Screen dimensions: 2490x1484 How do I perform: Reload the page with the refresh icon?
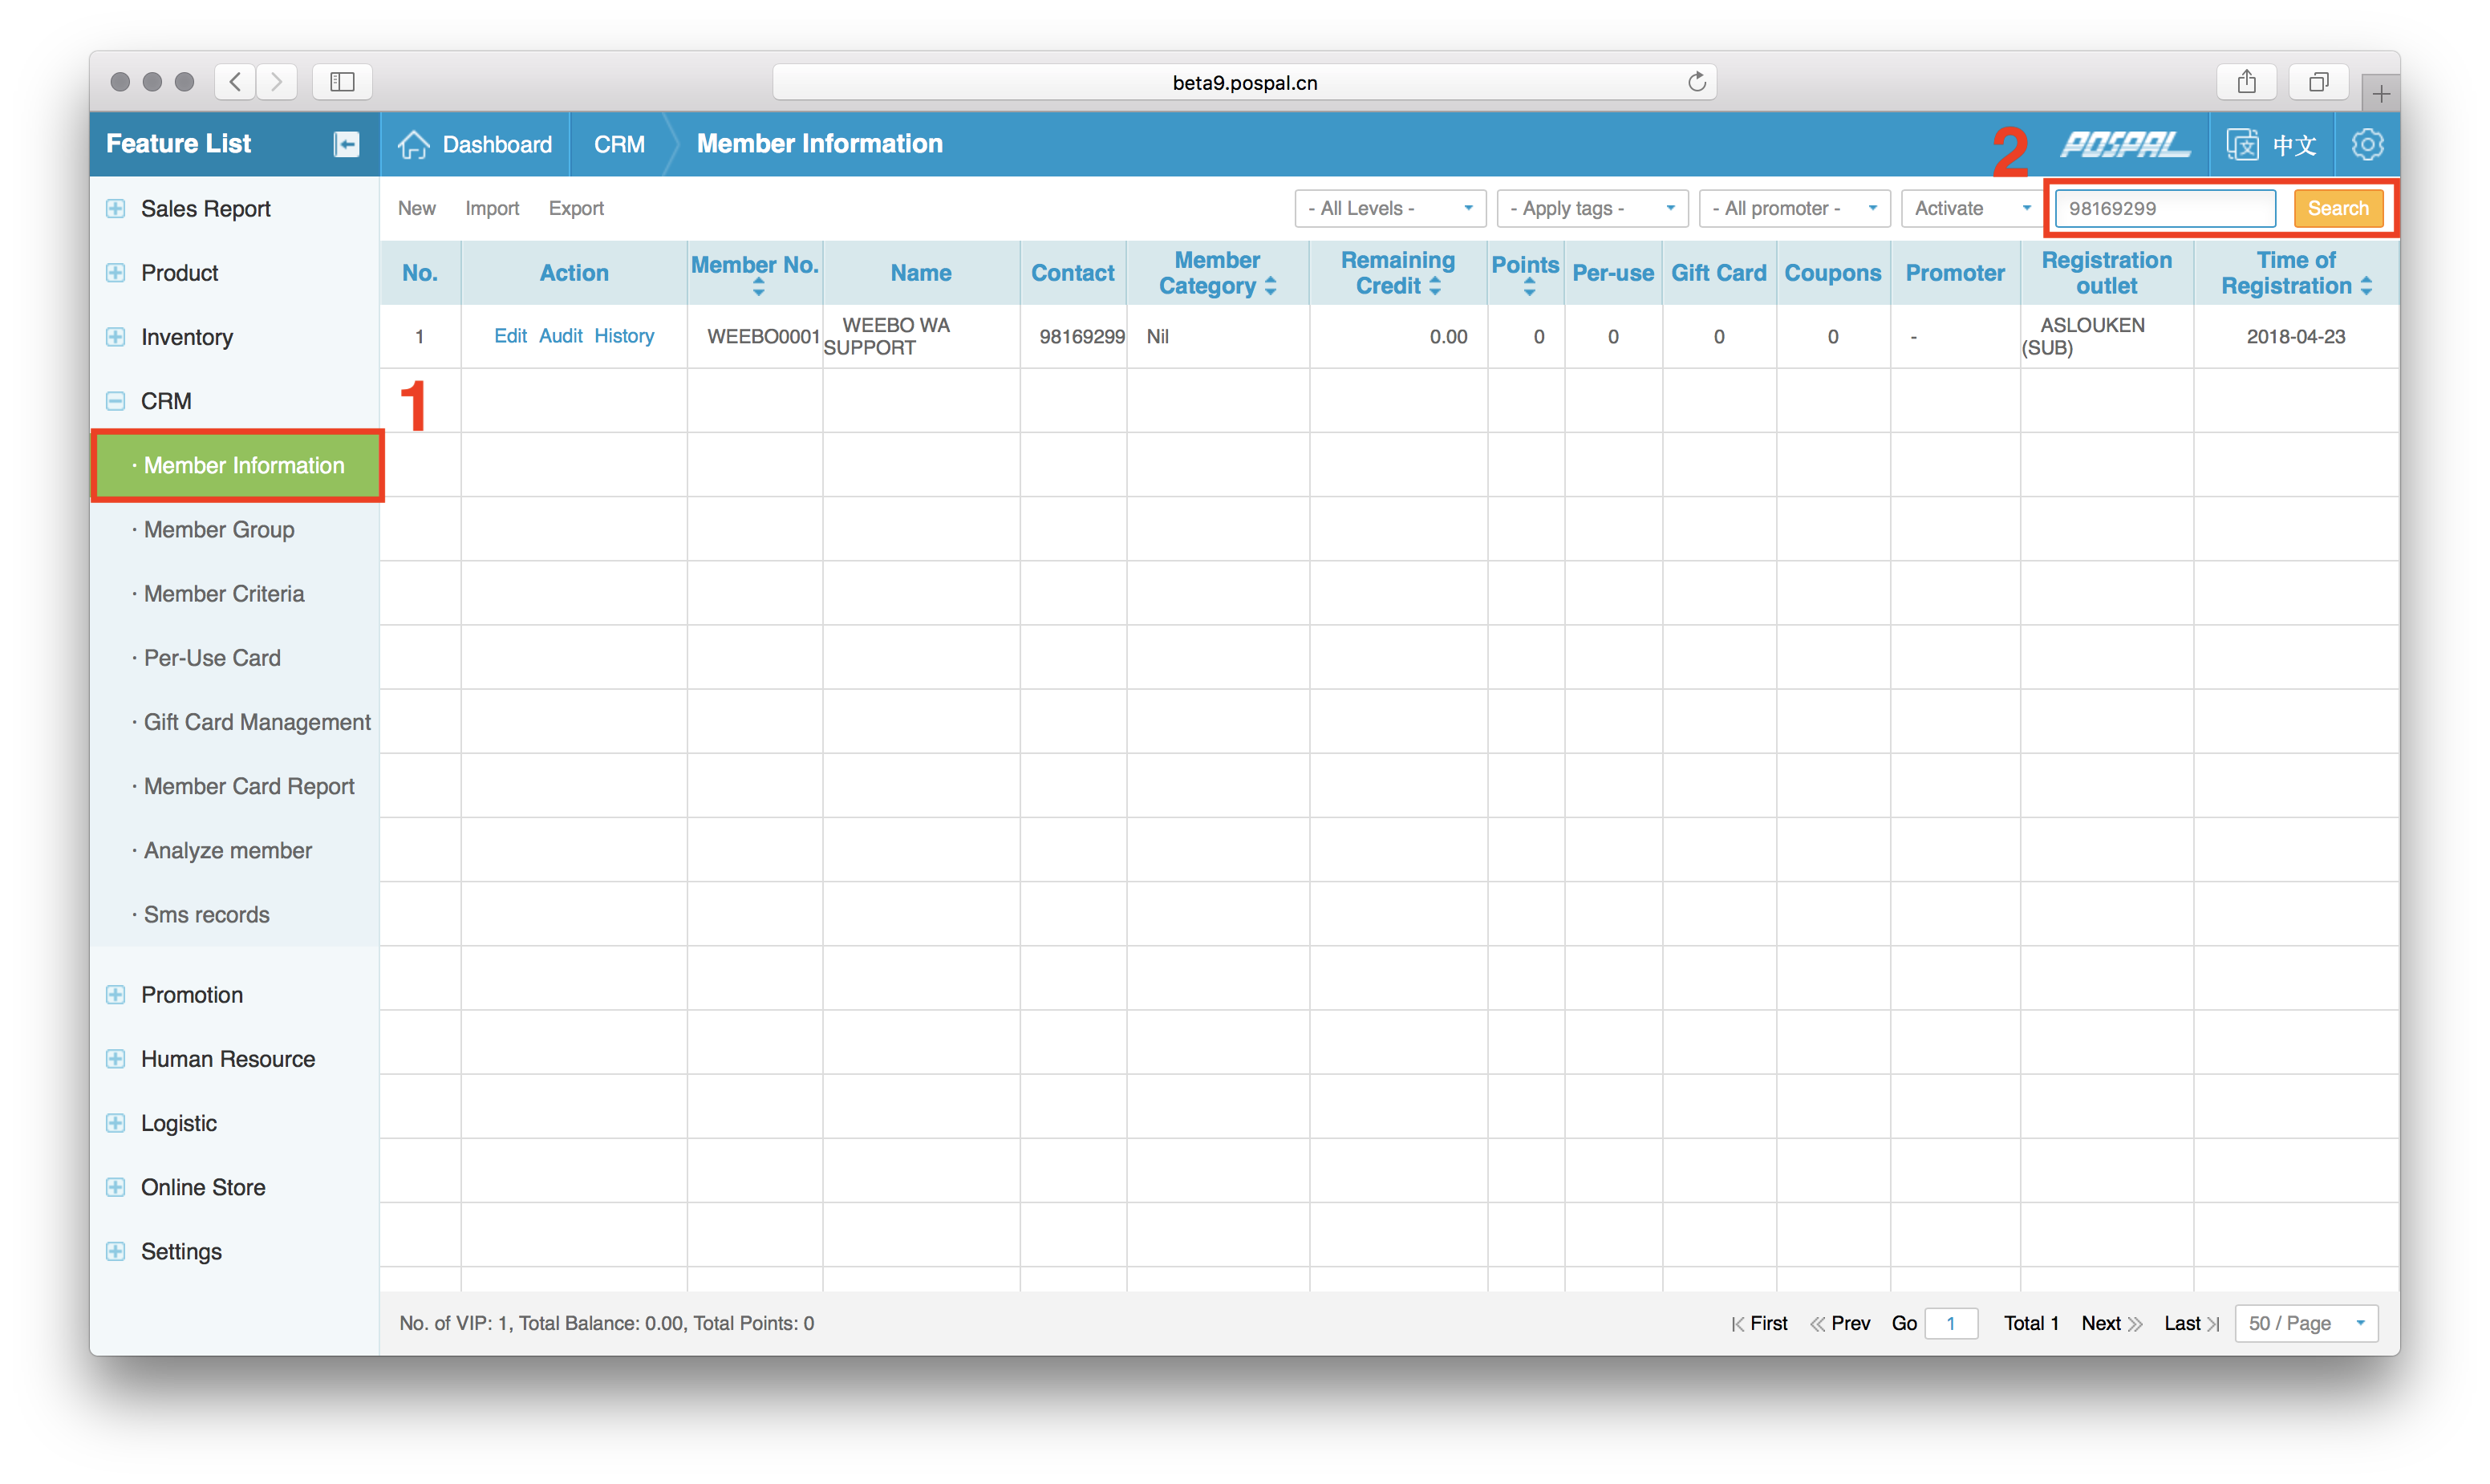coord(1696,82)
